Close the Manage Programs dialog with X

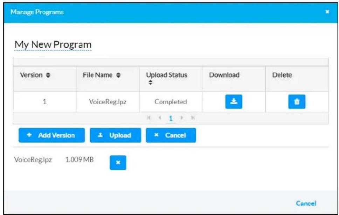pos(327,12)
